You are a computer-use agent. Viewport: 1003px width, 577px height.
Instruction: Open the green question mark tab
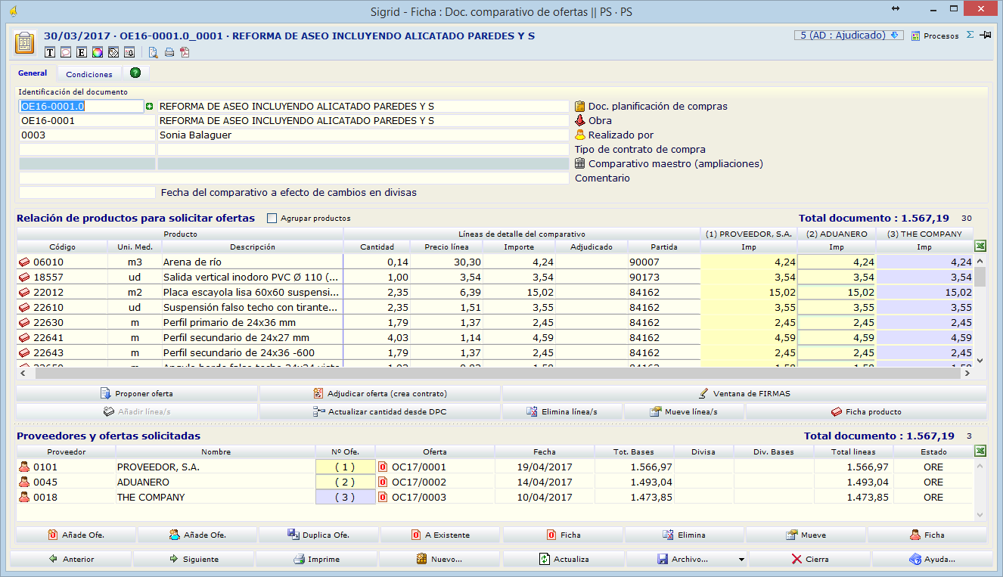[x=135, y=73]
